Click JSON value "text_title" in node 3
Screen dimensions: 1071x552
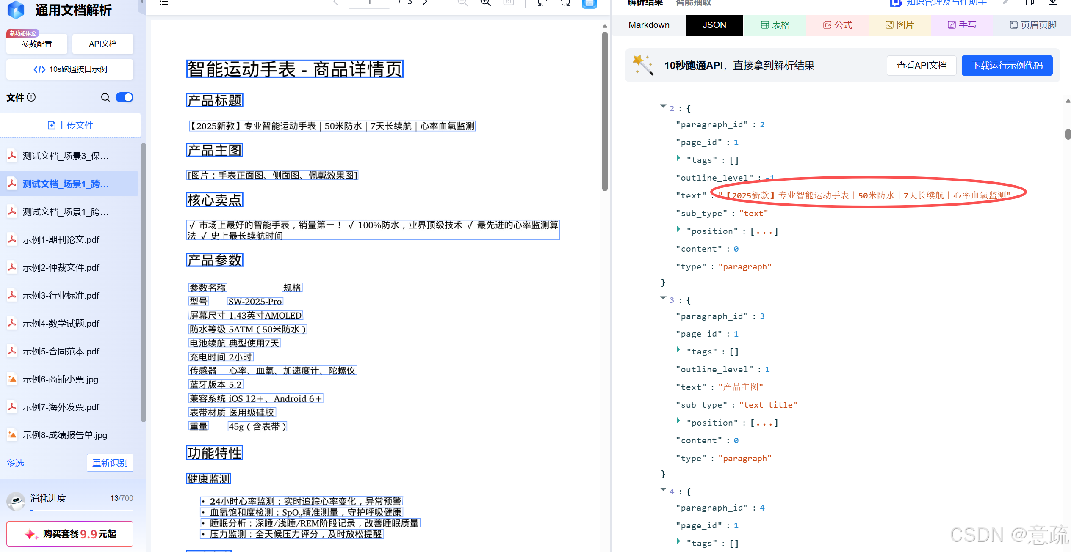coord(768,405)
